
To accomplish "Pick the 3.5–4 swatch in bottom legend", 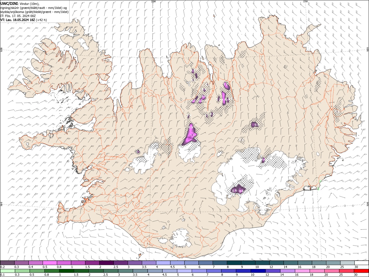I will (140, 271).
